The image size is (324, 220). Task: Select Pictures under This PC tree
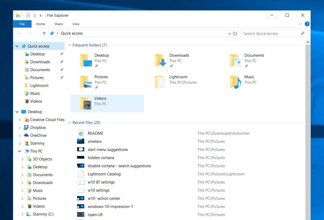pos(39,198)
